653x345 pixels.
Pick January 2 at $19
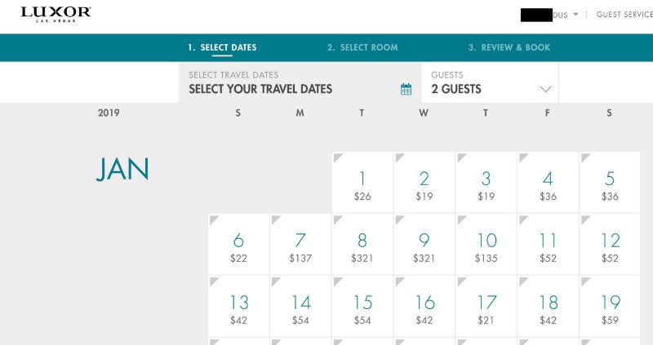click(424, 184)
